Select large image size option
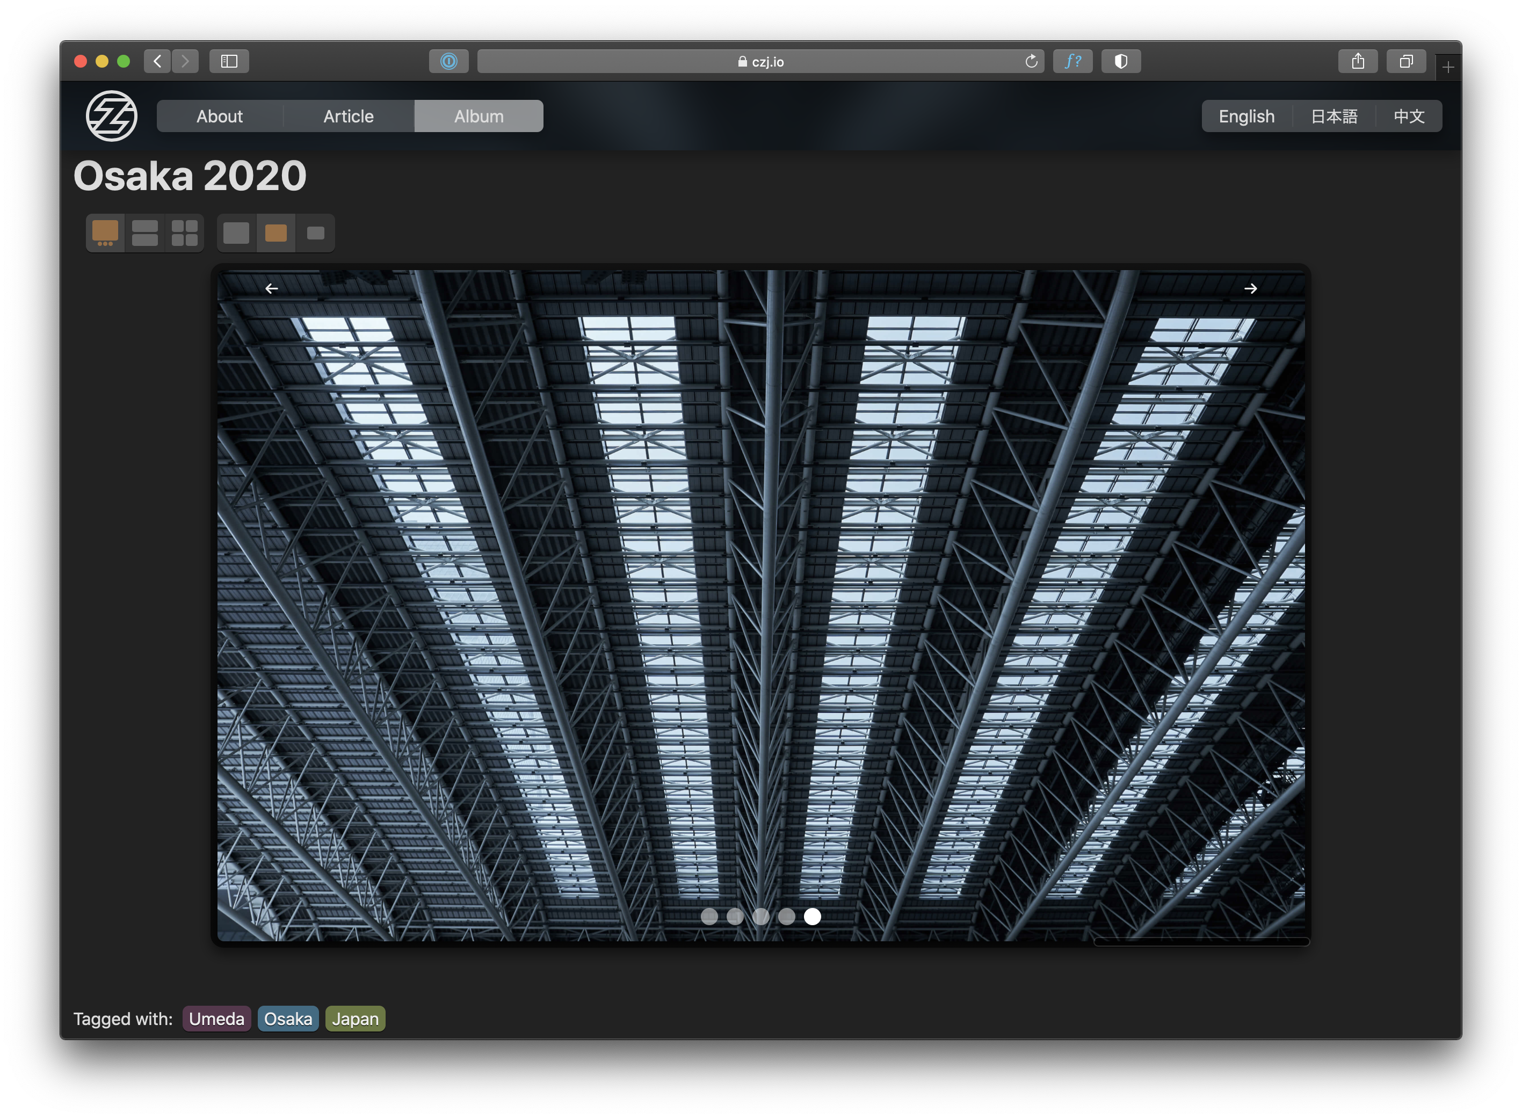This screenshot has width=1522, height=1119. point(236,233)
